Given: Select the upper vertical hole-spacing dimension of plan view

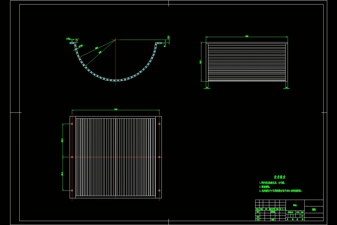Looking at the screenshot, I should point(62,140).
